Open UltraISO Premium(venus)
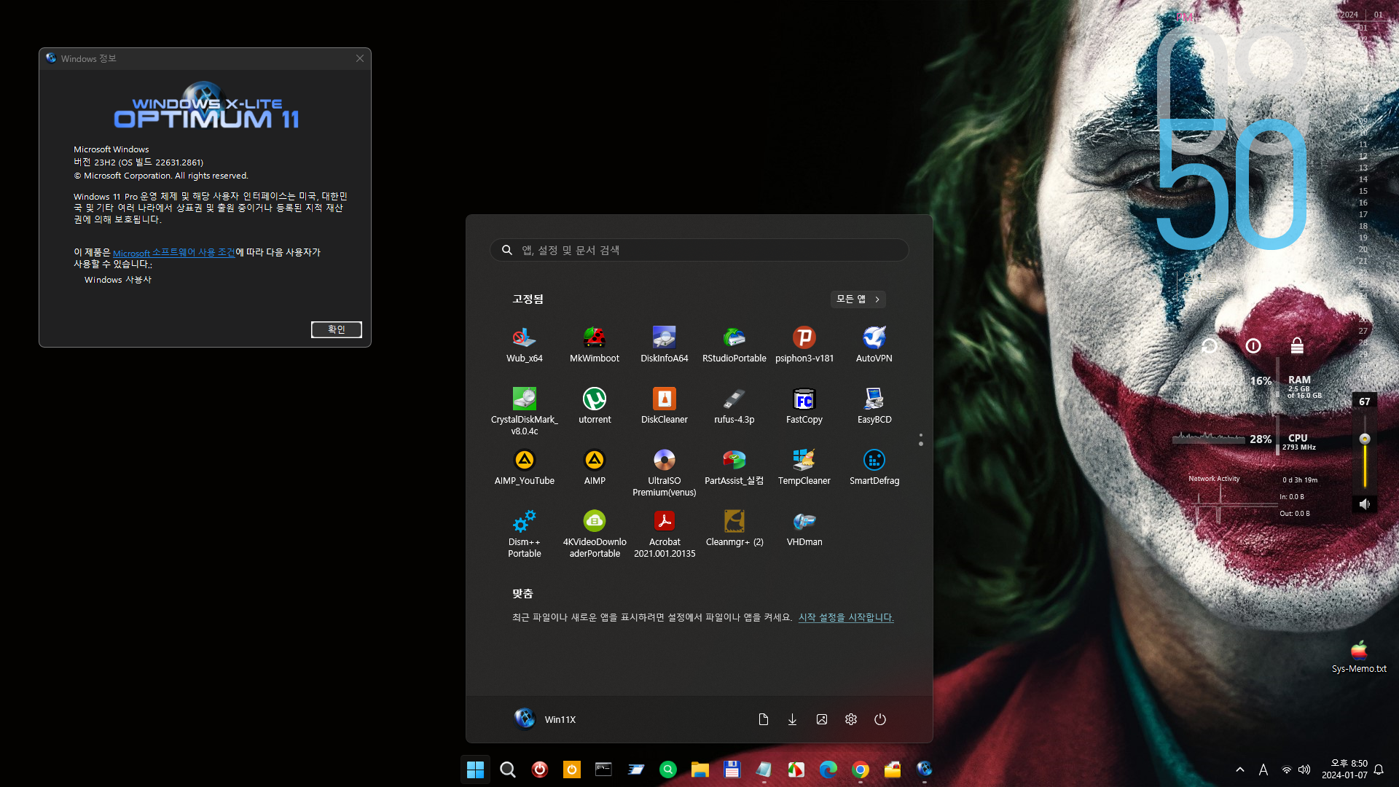This screenshot has height=787, width=1399. tap(665, 472)
